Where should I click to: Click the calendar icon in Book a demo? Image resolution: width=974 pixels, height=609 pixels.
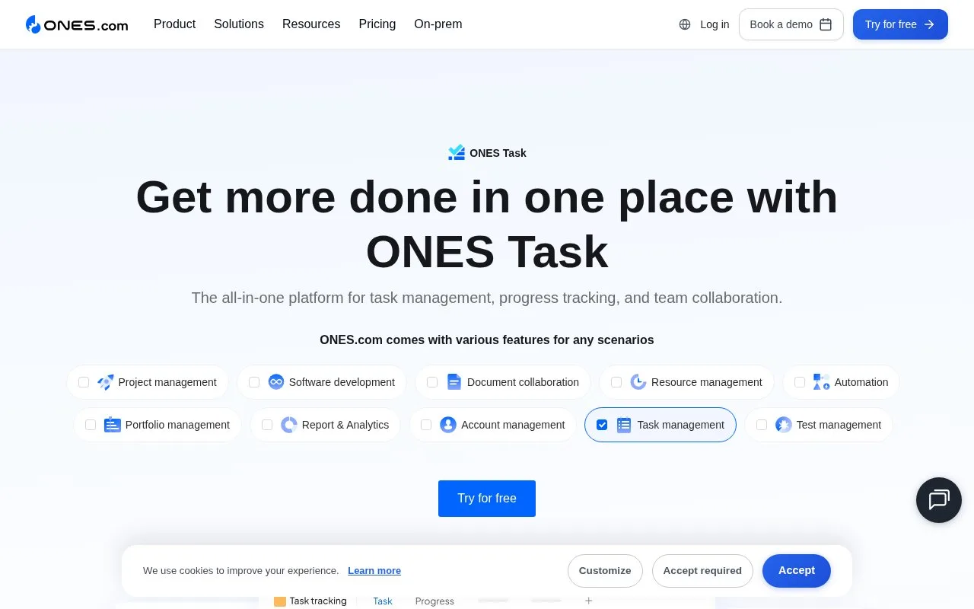click(826, 24)
